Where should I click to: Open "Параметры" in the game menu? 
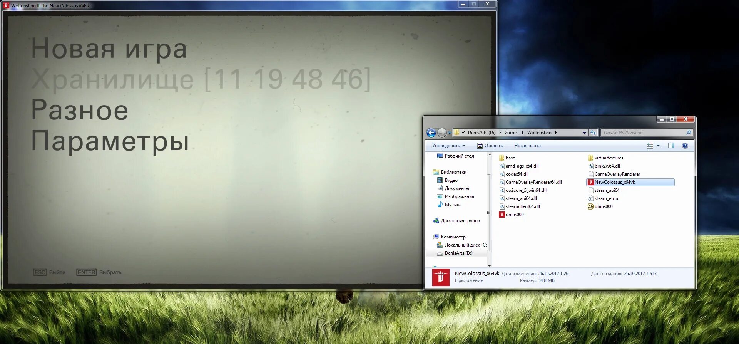[x=110, y=141]
